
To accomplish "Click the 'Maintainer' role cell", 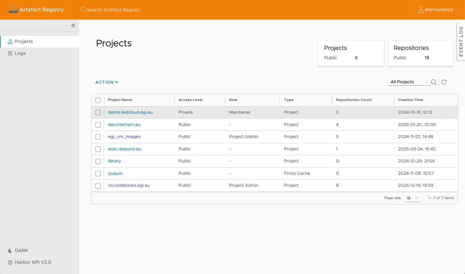I will (x=240, y=112).
